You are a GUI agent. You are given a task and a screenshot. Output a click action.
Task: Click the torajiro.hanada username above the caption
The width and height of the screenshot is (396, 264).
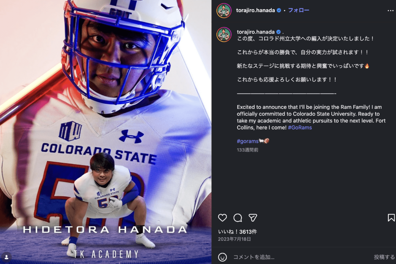click(256, 32)
